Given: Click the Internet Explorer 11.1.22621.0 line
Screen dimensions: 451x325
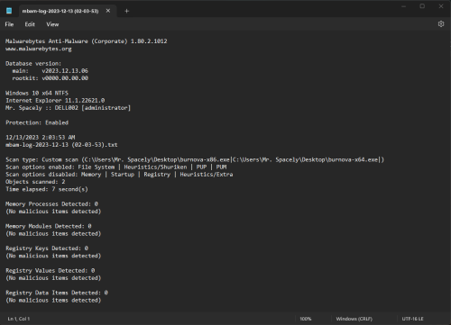Looking at the screenshot, I should 55,101.
